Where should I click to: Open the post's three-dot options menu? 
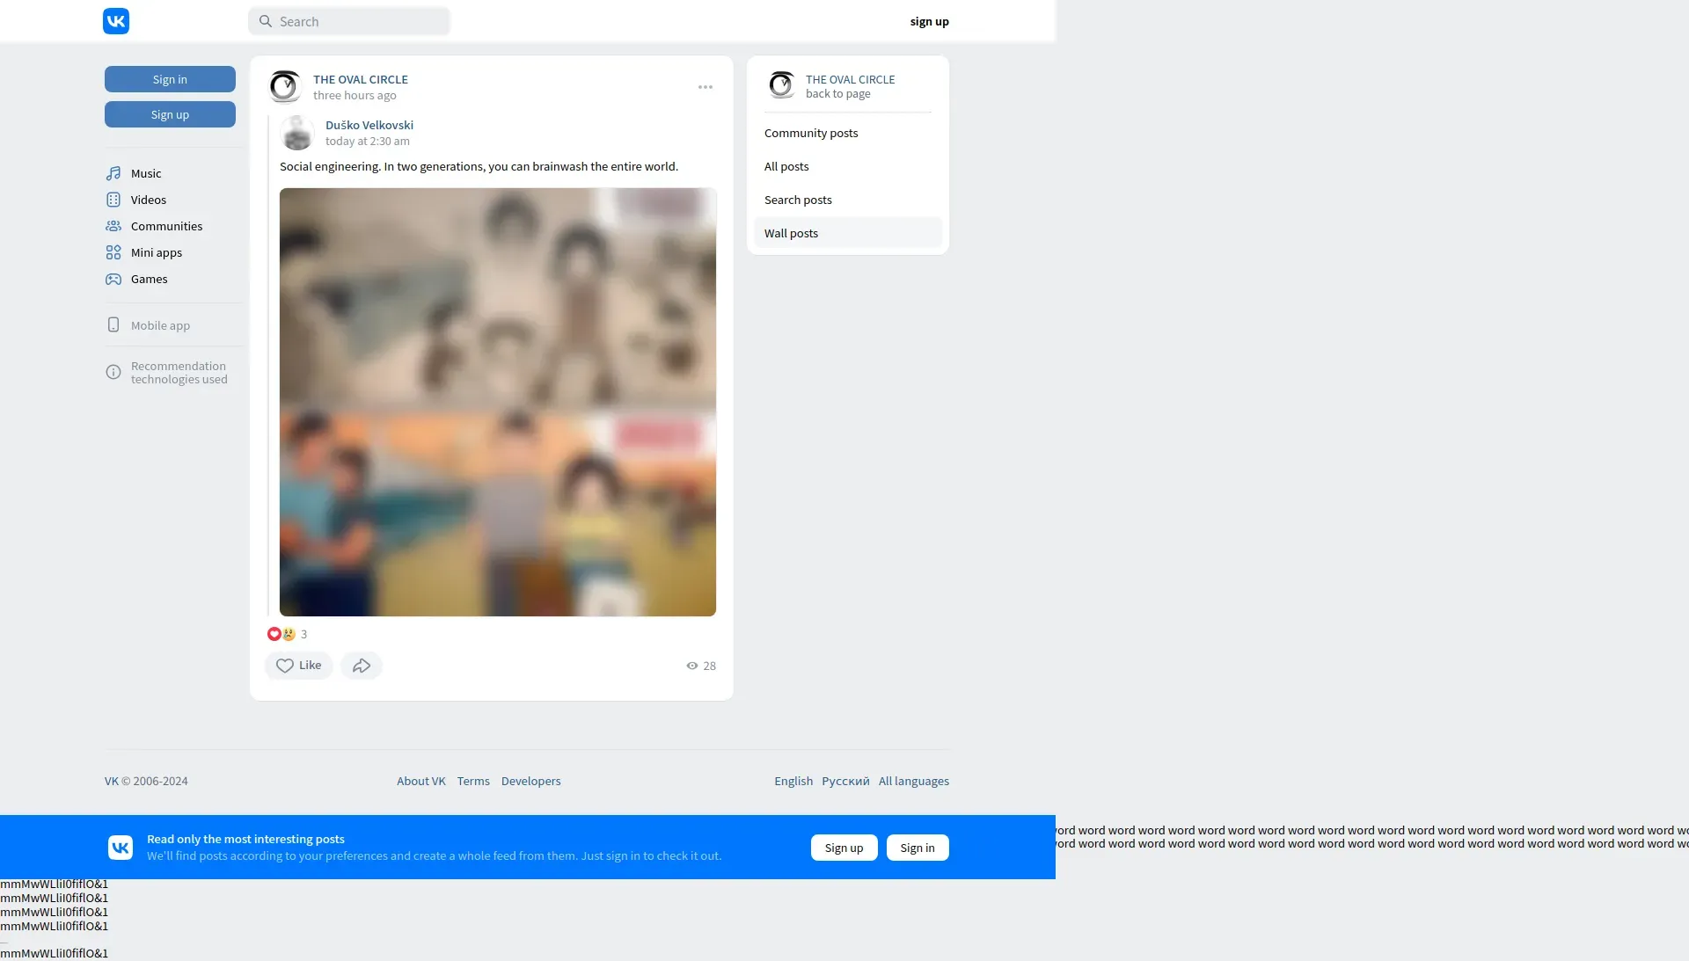706,87
